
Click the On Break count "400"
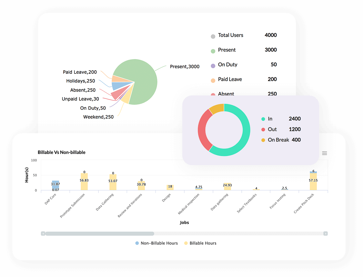point(296,140)
